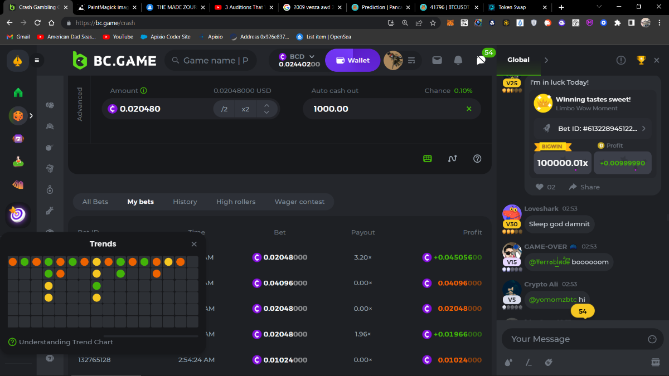The width and height of the screenshot is (669, 376).
Task: Open the Wallet
Action: pyautogui.click(x=352, y=60)
